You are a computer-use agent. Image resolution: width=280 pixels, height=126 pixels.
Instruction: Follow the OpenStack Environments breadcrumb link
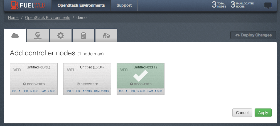pyautogui.click(x=48, y=18)
